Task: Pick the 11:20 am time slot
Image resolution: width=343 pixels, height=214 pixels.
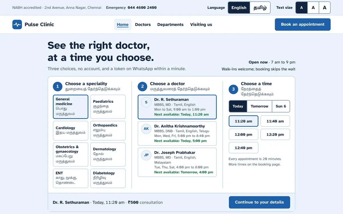Action: point(244,121)
